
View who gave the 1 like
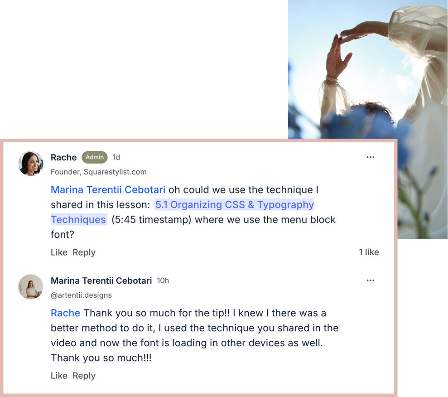coord(369,252)
